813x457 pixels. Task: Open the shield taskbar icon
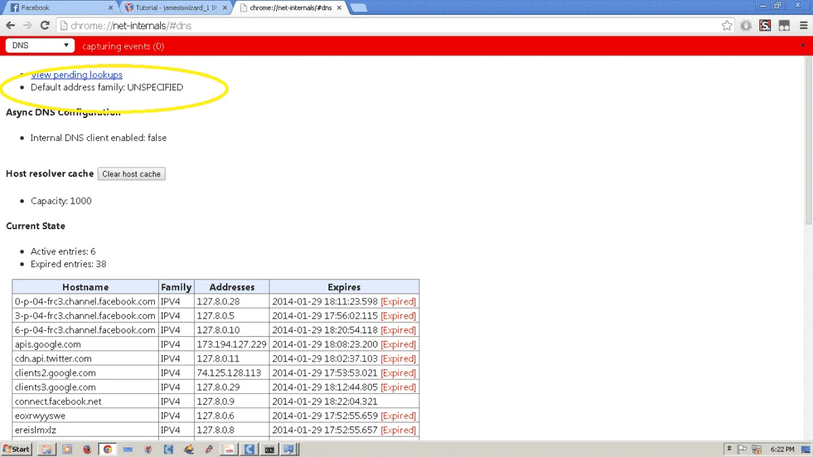coord(149,450)
